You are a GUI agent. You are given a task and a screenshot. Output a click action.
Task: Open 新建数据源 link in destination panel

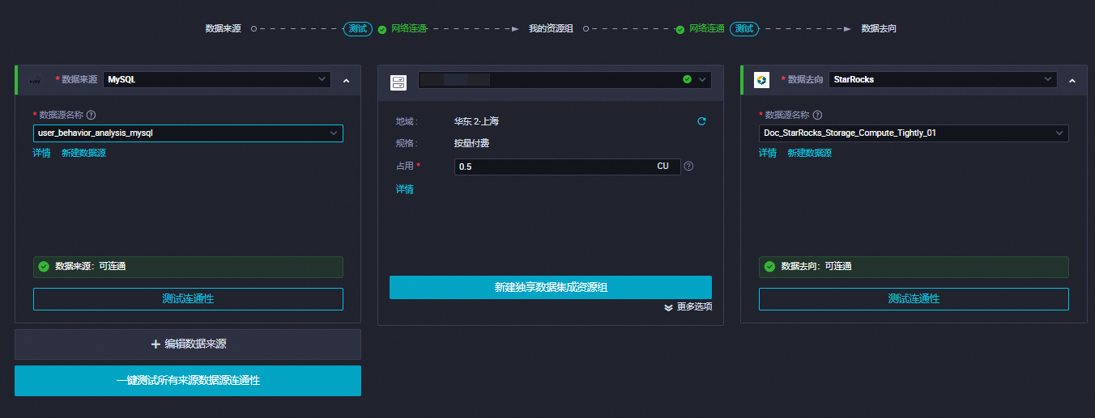click(809, 153)
